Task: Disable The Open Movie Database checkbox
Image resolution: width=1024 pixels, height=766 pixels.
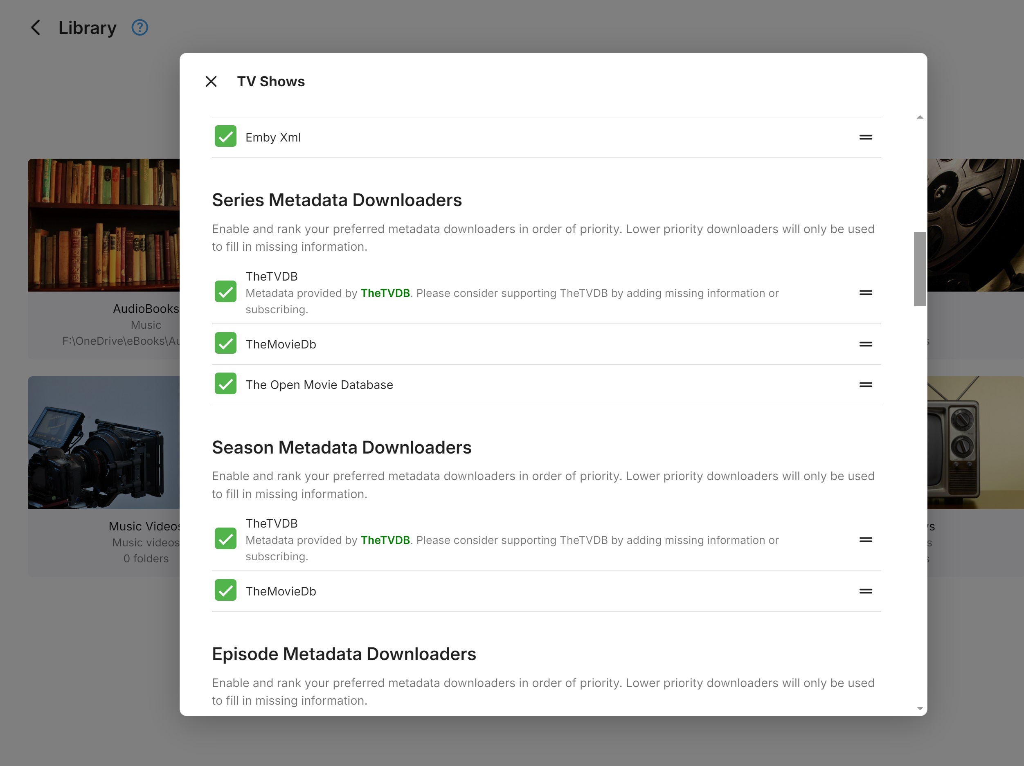Action: pos(225,384)
